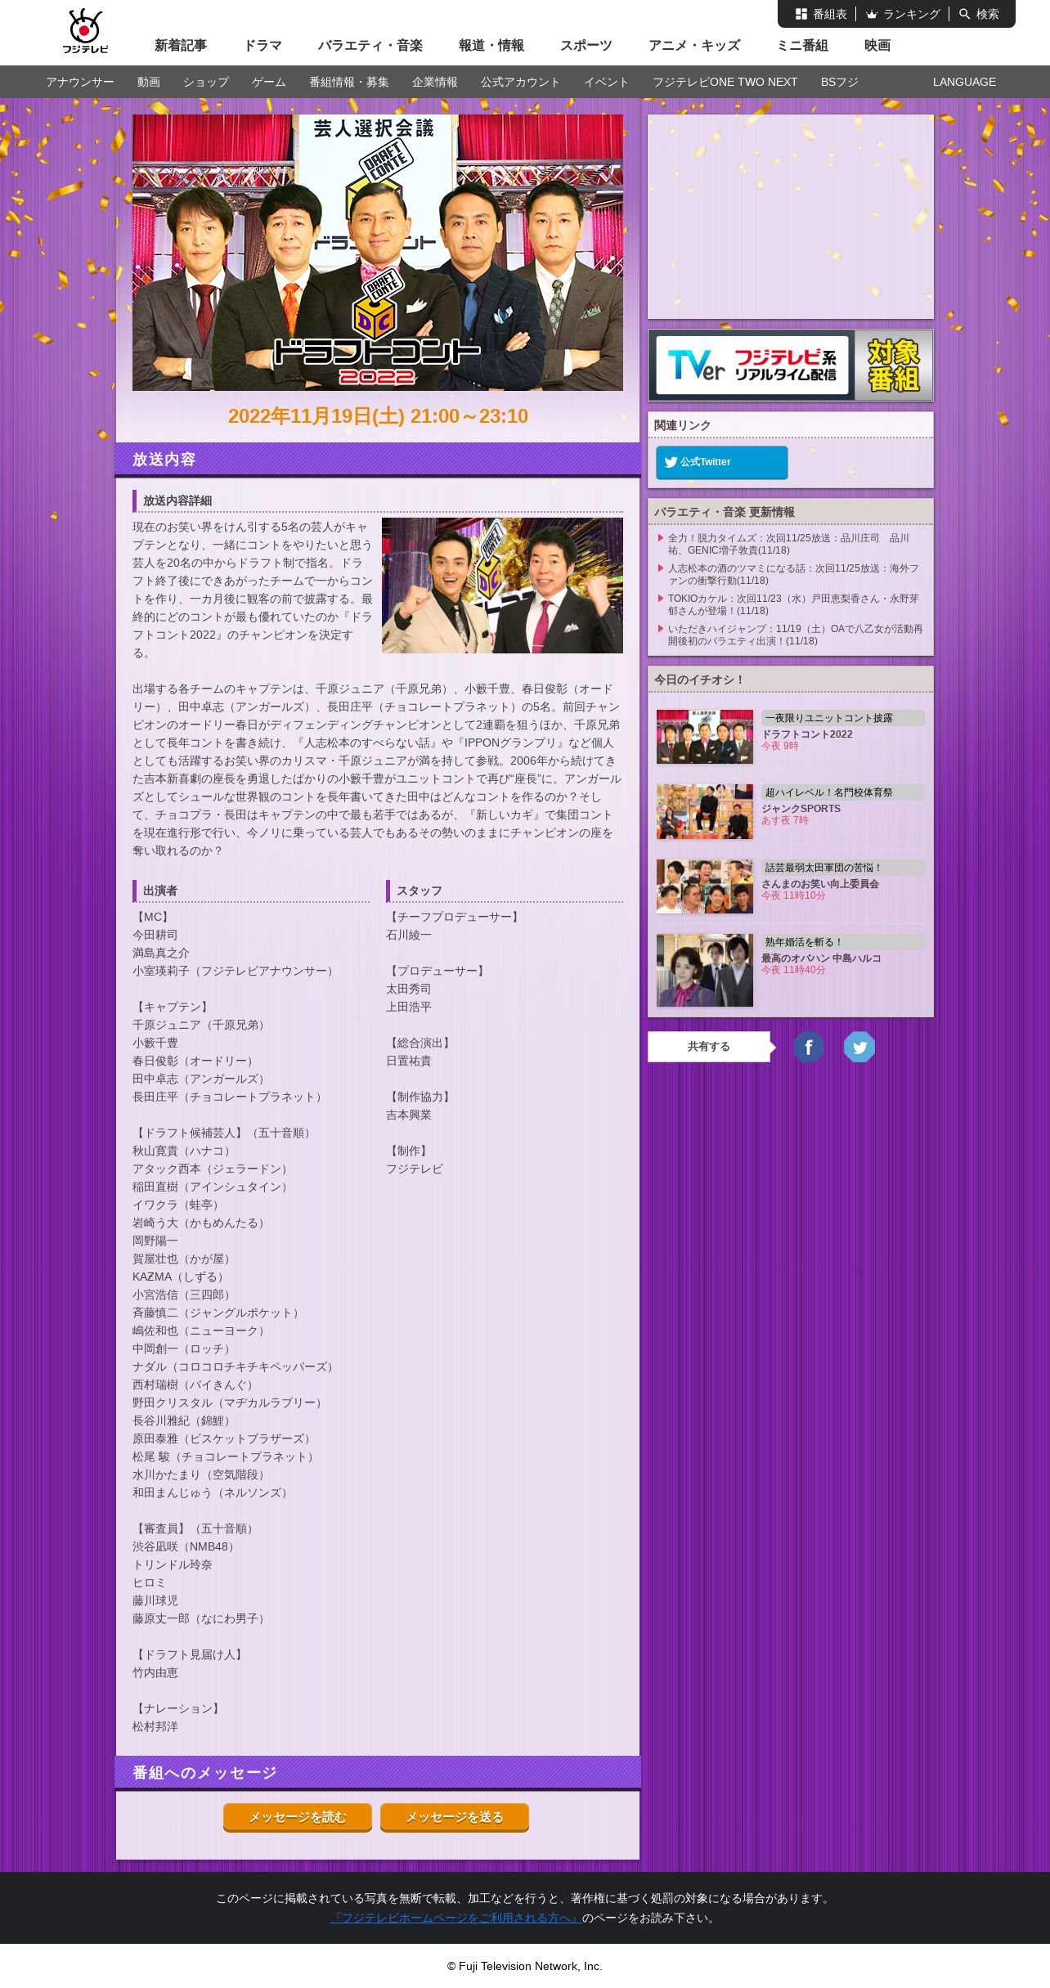Screen dimensions: 1050x1988
Task: Open the 映画 menu
Action: click(877, 46)
